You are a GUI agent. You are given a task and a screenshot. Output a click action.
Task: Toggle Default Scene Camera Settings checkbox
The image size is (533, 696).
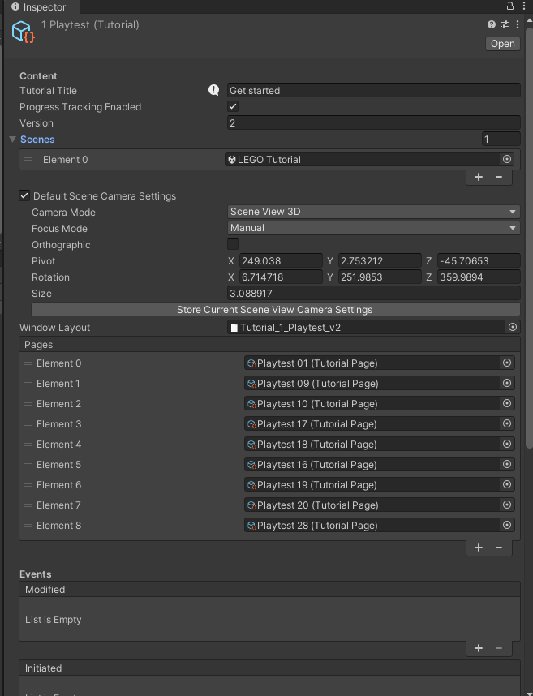pyautogui.click(x=24, y=195)
